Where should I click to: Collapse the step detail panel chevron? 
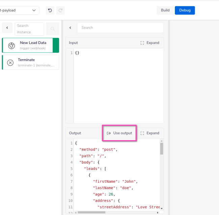[70, 28]
